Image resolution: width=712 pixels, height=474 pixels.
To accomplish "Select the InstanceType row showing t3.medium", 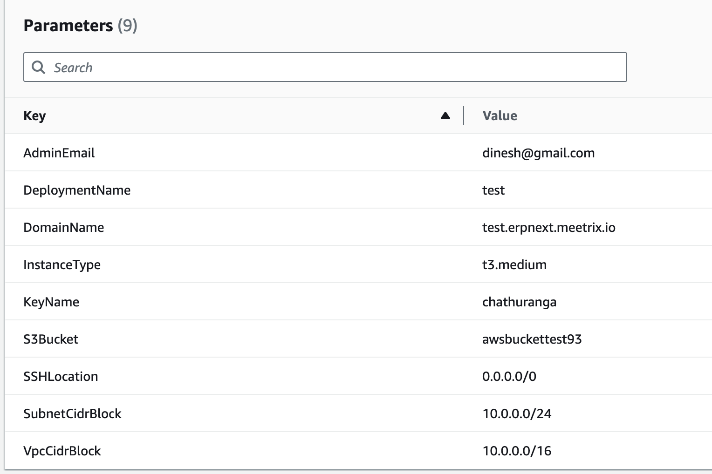I will tap(62, 264).
